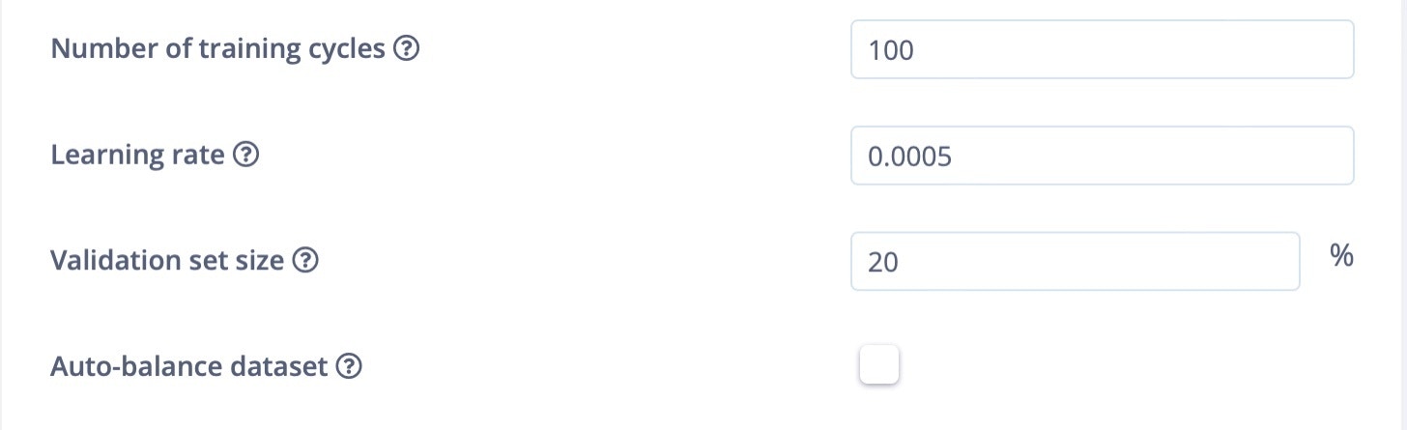The height and width of the screenshot is (430, 1407).
Task: Click the Number of training cycles label
Action: 217,49
